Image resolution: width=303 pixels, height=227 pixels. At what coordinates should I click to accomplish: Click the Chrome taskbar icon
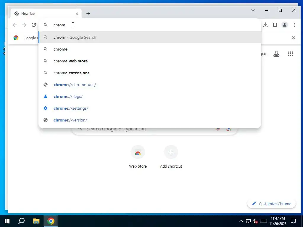[51, 221]
